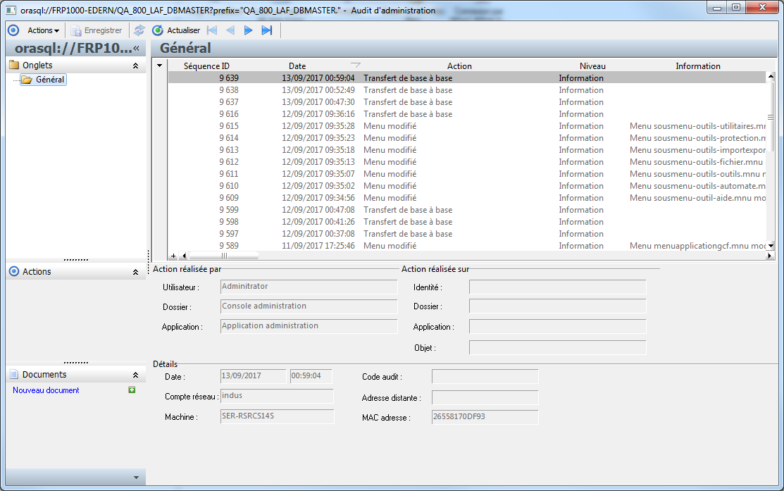Click the MAC adresse field
This screenshot has height=491, width=784.
point(485,417)
